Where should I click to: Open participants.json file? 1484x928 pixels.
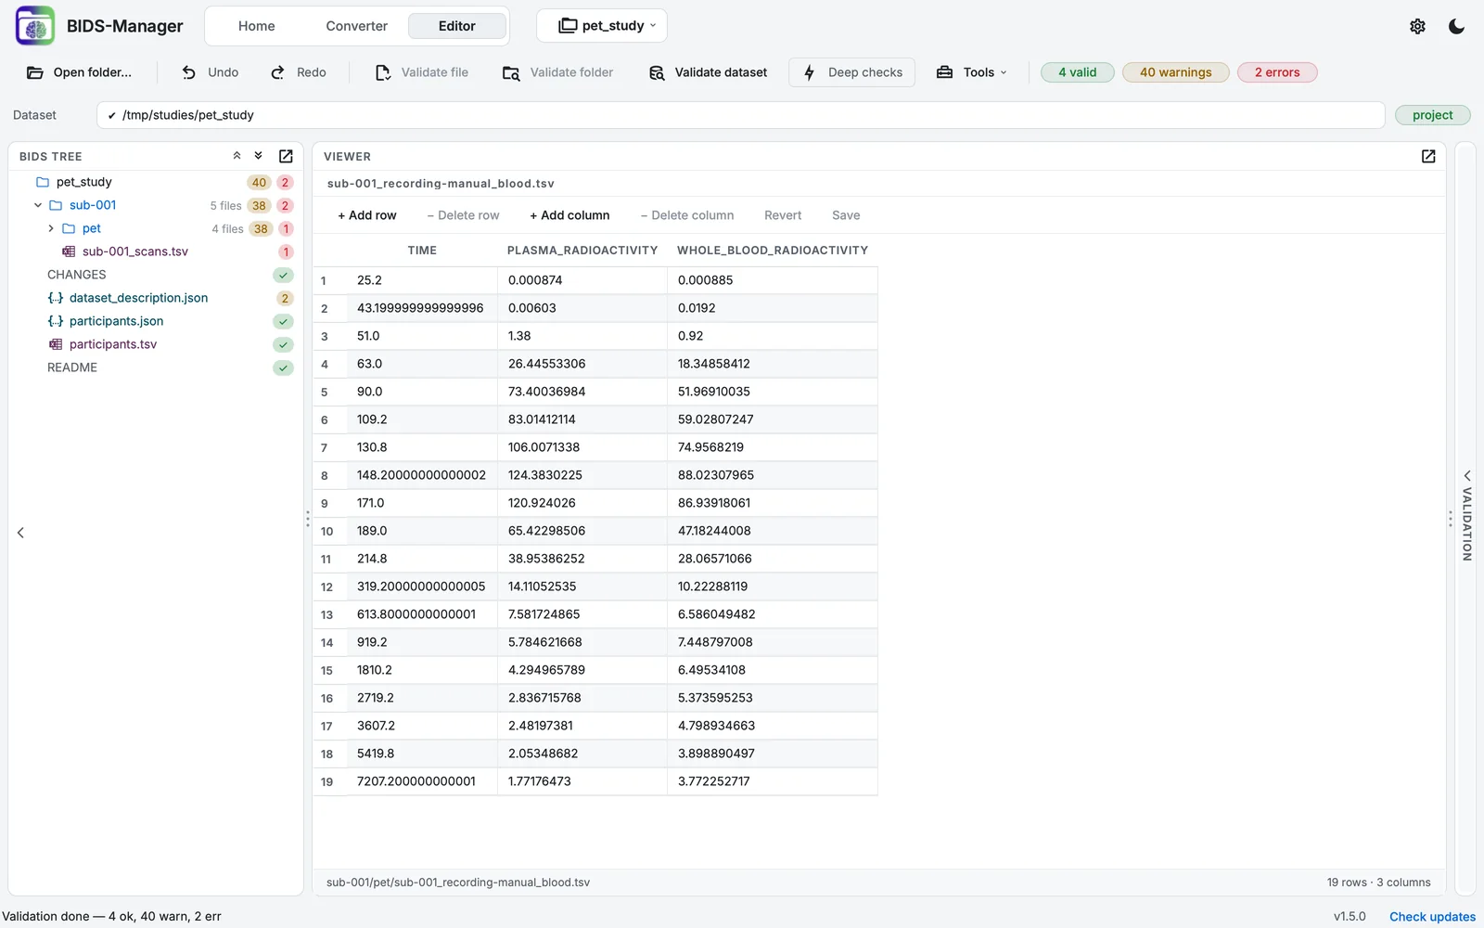[117, 321]
